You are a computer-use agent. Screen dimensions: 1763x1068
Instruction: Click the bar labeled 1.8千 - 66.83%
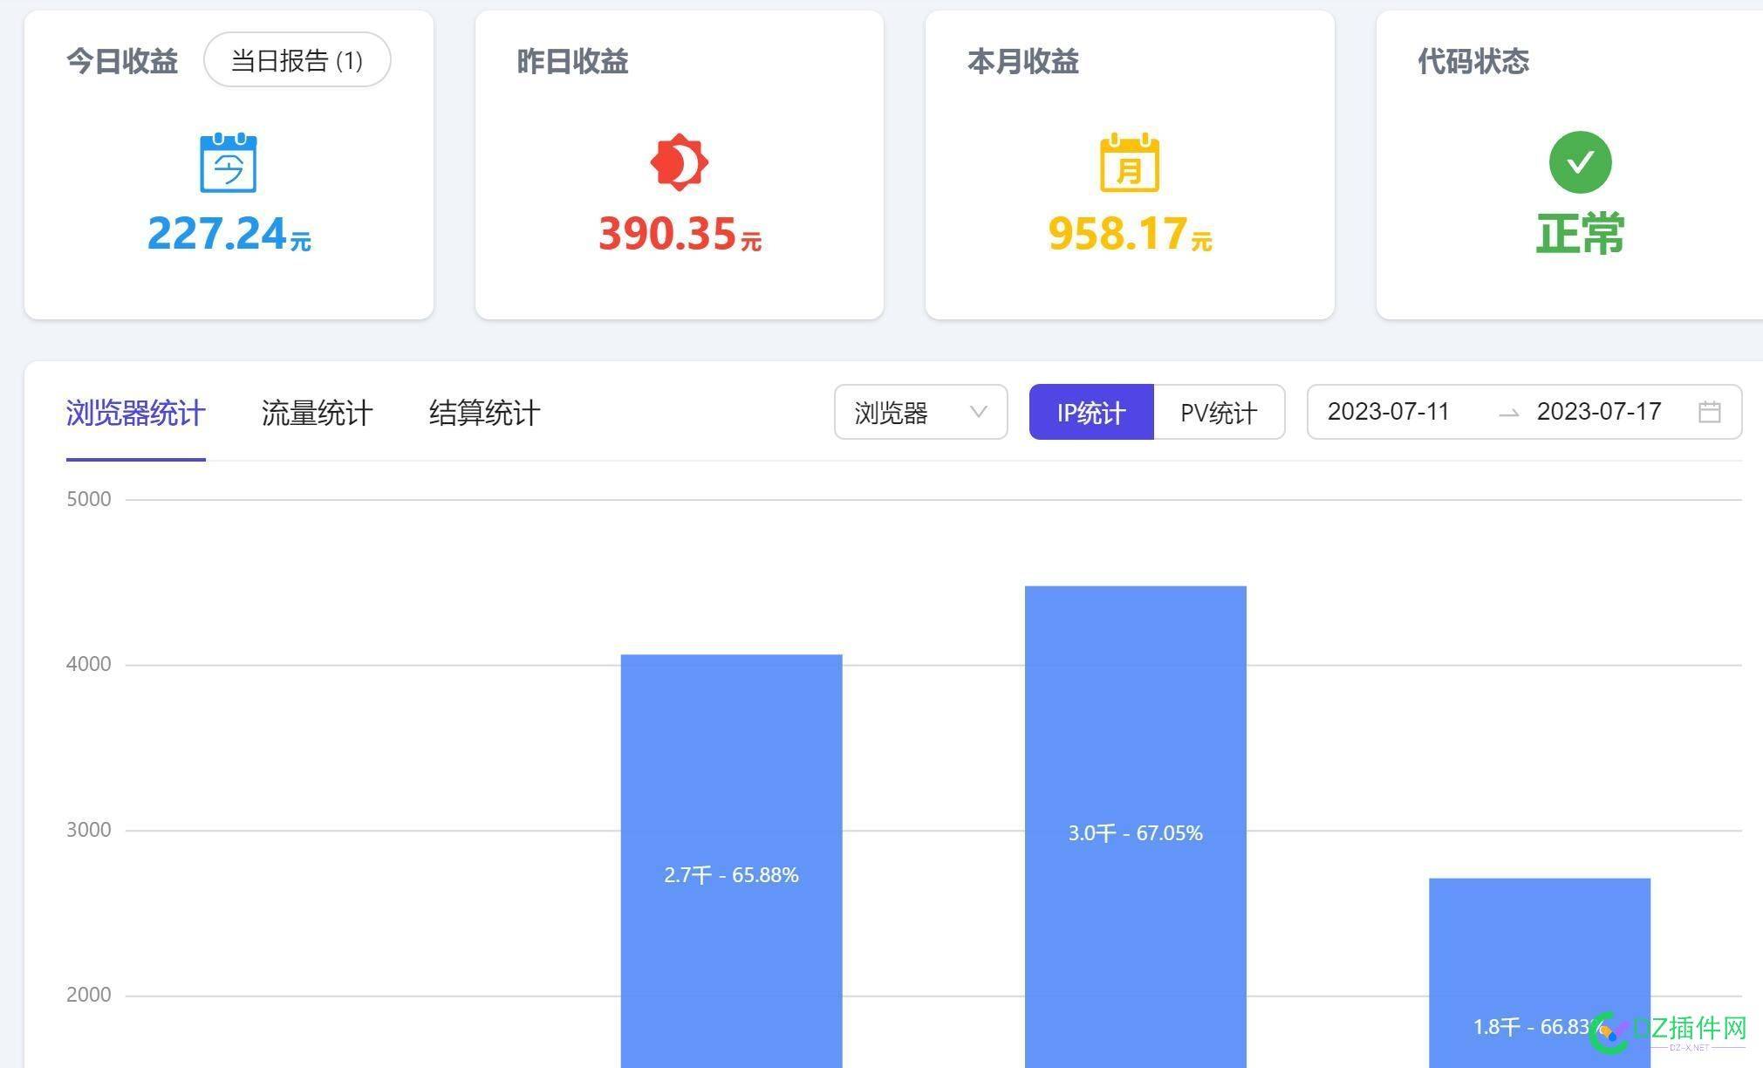coord(1540,973)
